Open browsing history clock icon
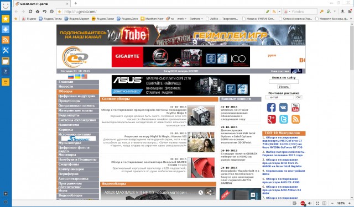354x207 pixels. (x=51, y=12)
